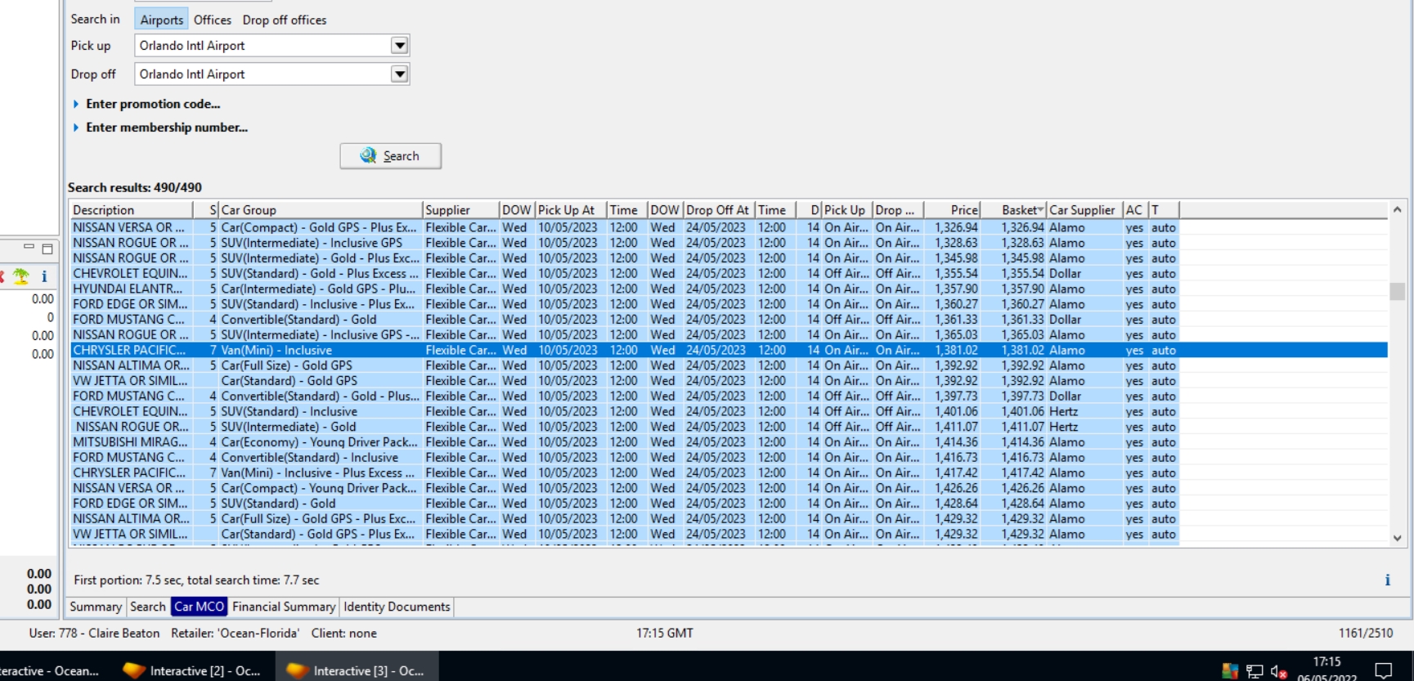1414x681 pixels.
Task: Click scrollbar up arrow in results
Action: click(1397, 210)
